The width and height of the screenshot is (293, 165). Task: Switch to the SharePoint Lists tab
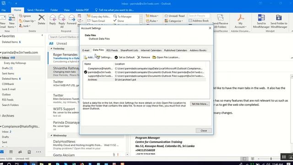pyautogui.click(x=129, y=50)
